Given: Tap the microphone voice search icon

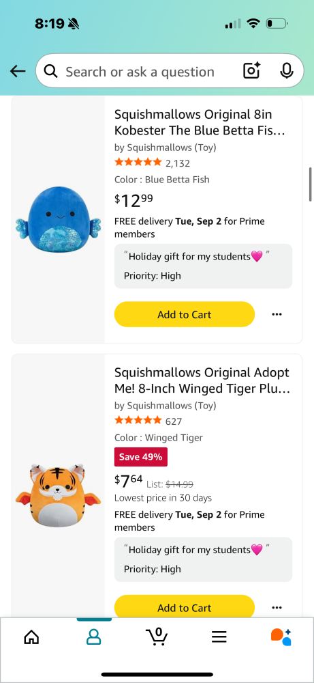Looking at the screenshot, I should 286,70.
